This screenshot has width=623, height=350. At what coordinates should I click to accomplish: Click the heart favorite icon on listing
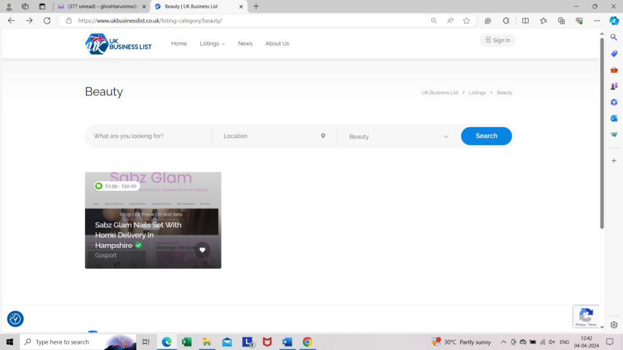[202, 250]
